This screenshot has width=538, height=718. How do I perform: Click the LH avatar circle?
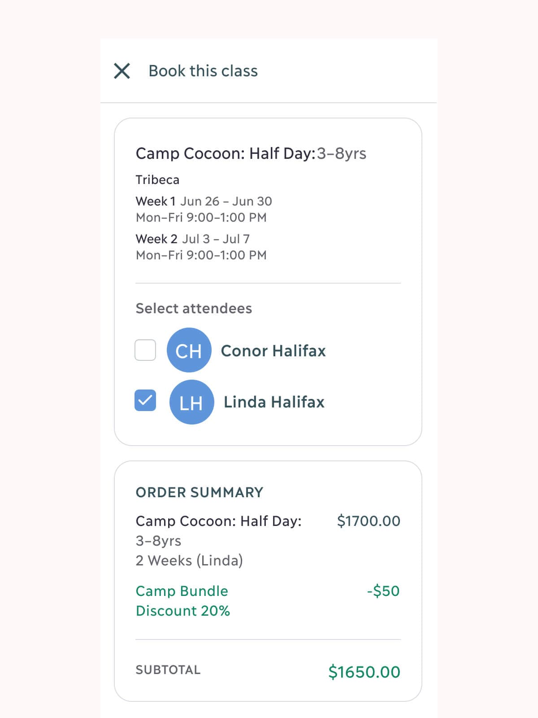pos(191,402)
